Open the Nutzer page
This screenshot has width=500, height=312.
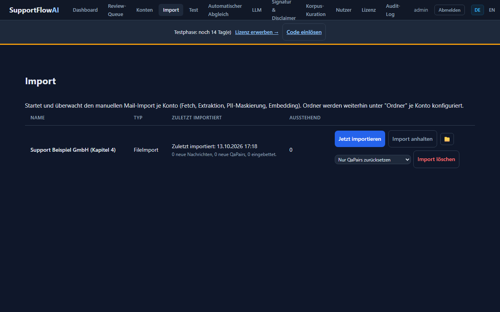click(x=344, y=10)
